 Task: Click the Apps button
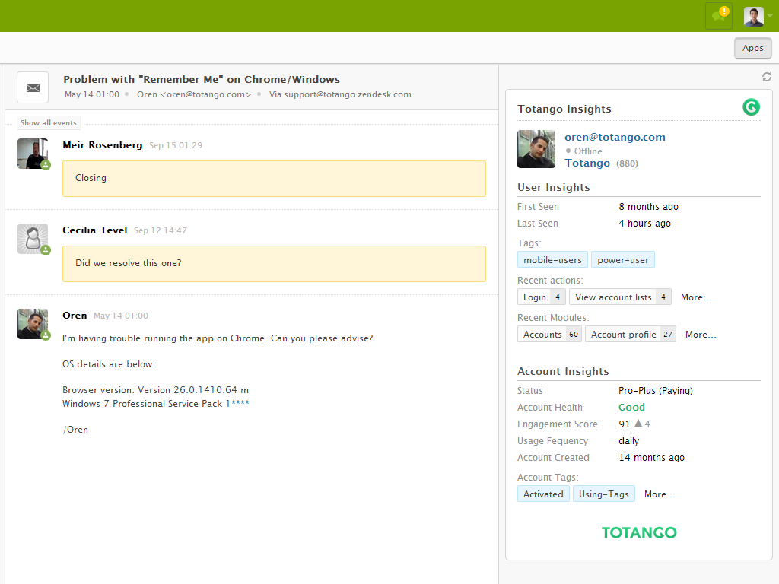pos(752,48)
